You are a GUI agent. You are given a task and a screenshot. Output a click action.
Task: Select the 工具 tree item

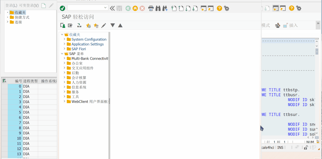pos(76,97)
